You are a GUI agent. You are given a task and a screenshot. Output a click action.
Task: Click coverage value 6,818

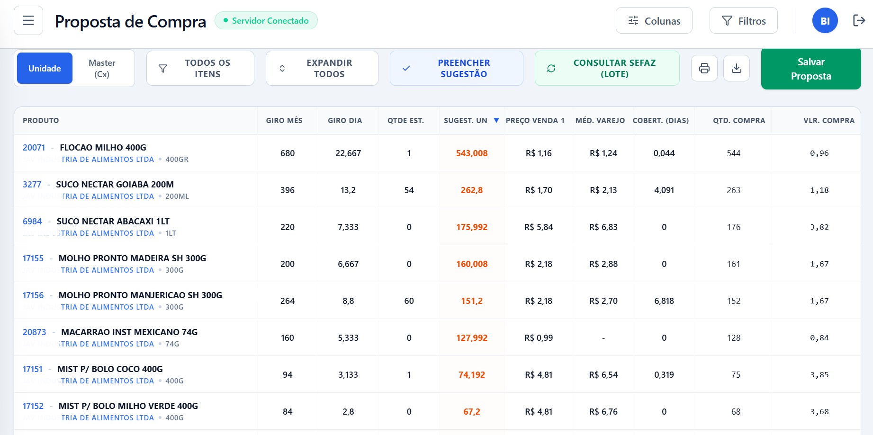(664, 301)
